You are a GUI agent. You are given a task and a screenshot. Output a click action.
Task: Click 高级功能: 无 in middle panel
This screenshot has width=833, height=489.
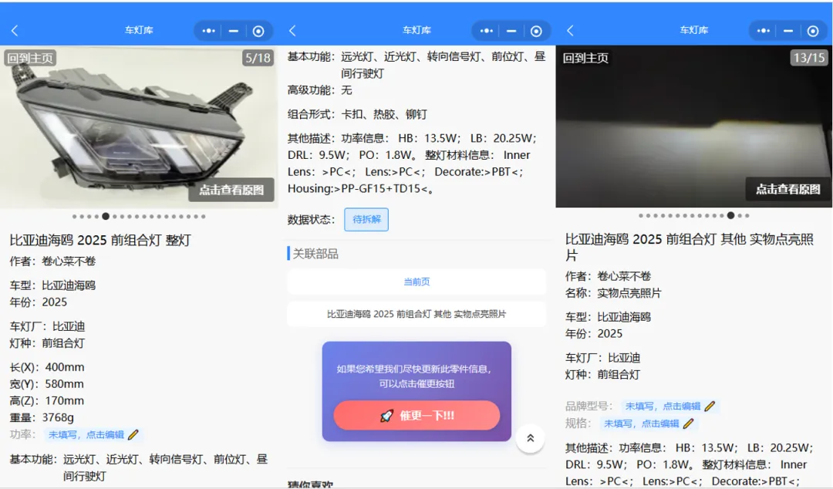point(320,89)
